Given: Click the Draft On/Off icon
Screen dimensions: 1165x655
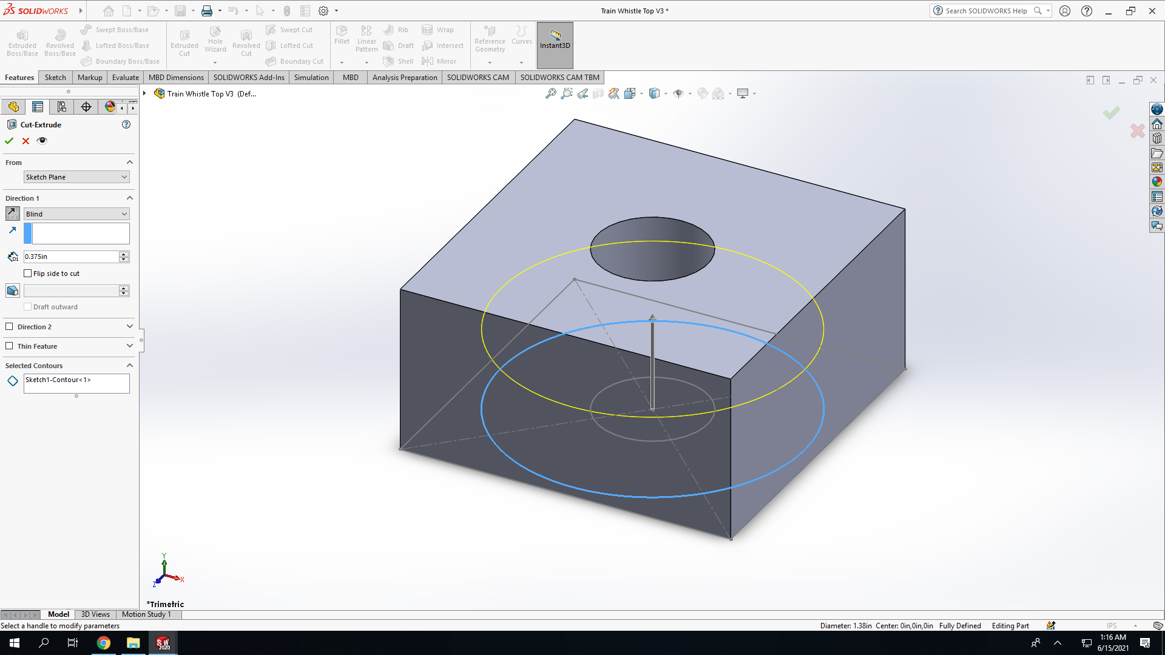Looking at the screenshot, I should pos(12,291).
